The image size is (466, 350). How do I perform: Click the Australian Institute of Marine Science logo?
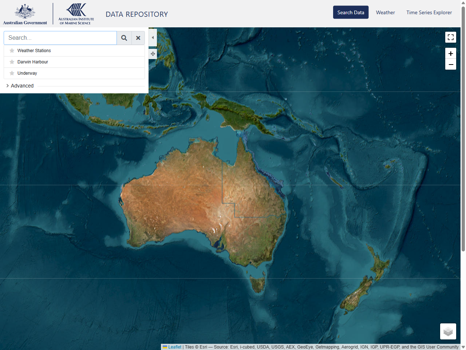click(x=76, y=14)
